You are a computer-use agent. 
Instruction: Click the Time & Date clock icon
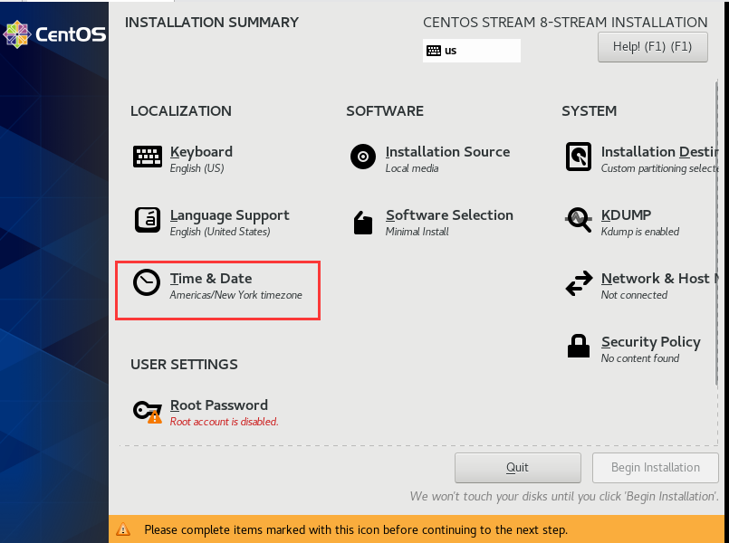(147, 282)
